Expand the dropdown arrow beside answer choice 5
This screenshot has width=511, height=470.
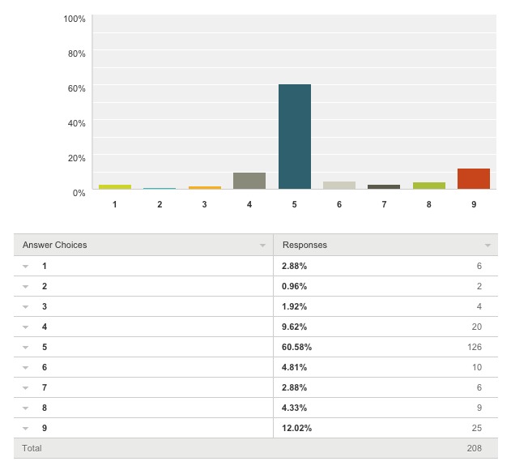[25, 348]
